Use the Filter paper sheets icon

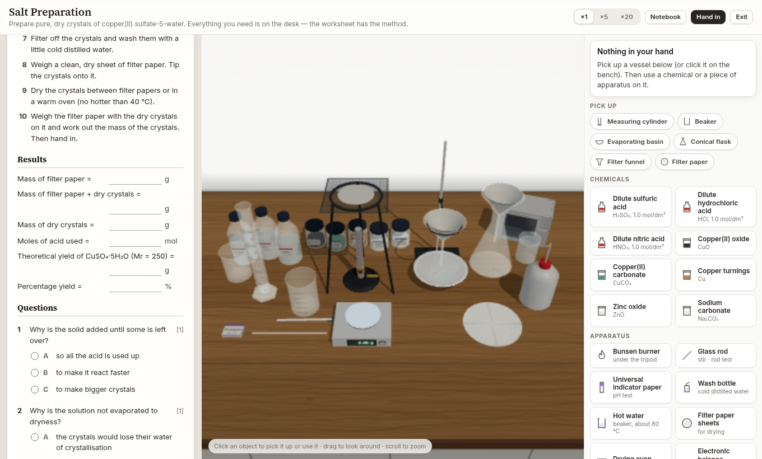687,423
